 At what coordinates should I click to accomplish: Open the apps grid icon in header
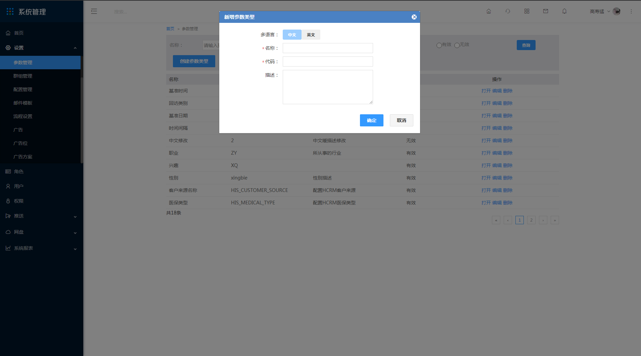526,11
